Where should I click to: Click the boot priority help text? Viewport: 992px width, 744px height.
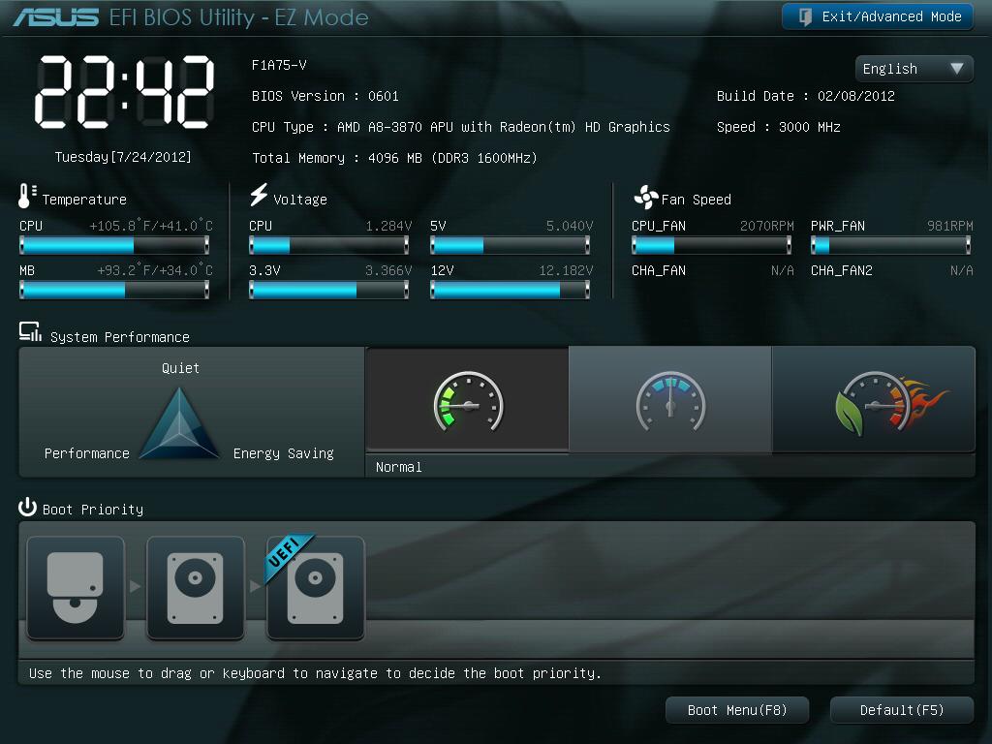pyautogui.click(x=315, y=673)
